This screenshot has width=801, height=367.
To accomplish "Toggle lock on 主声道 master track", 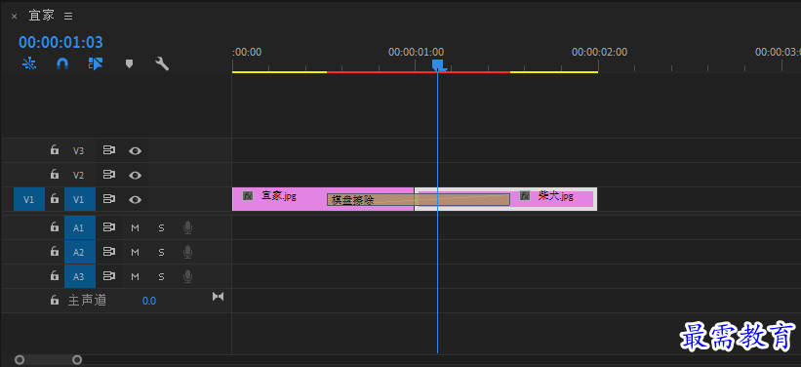I will pyautogui.click(x=55, y=300).
